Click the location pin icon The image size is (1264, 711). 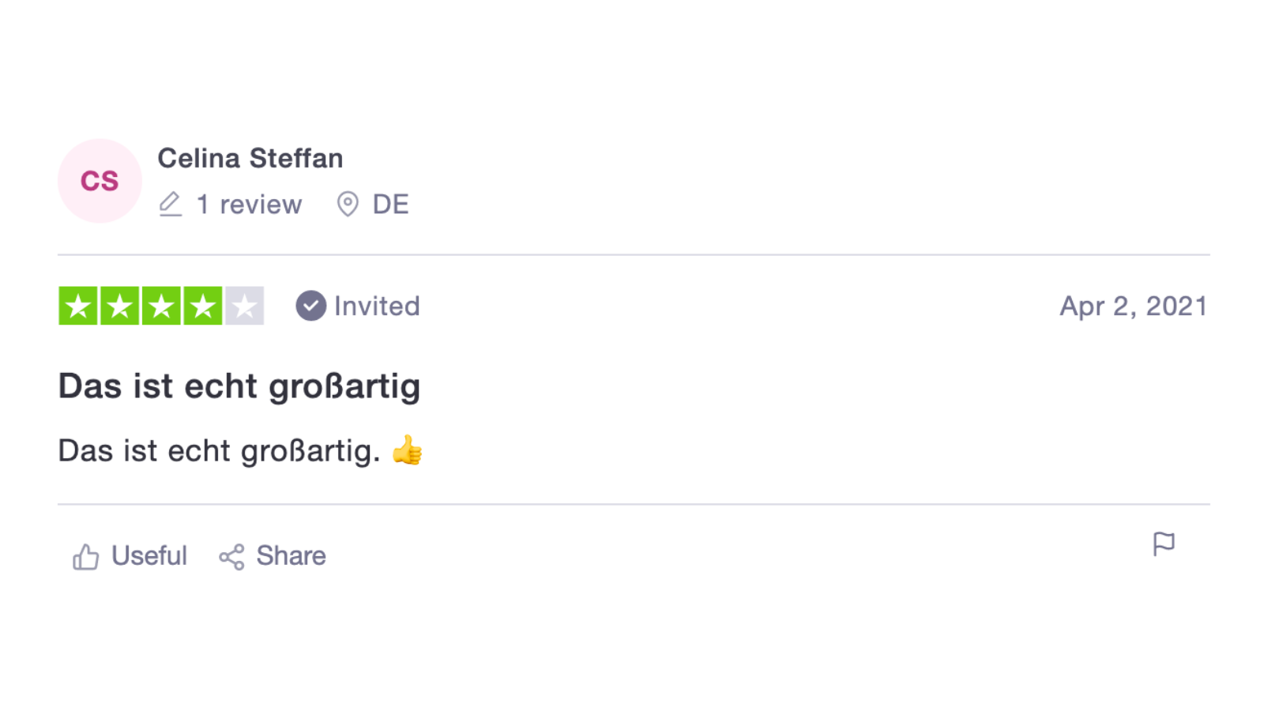click(348, 204)
